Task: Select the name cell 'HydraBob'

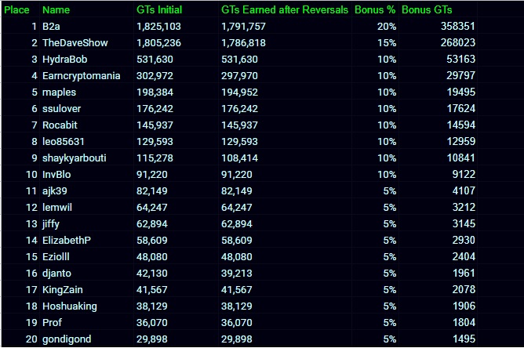Action: click(65, 59)
